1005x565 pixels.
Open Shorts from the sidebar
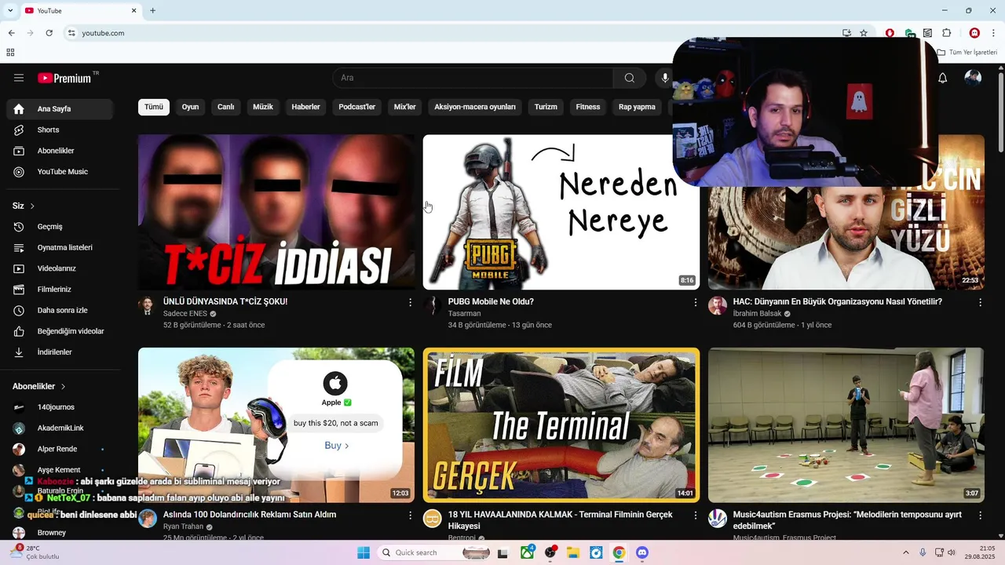(60, 129)
